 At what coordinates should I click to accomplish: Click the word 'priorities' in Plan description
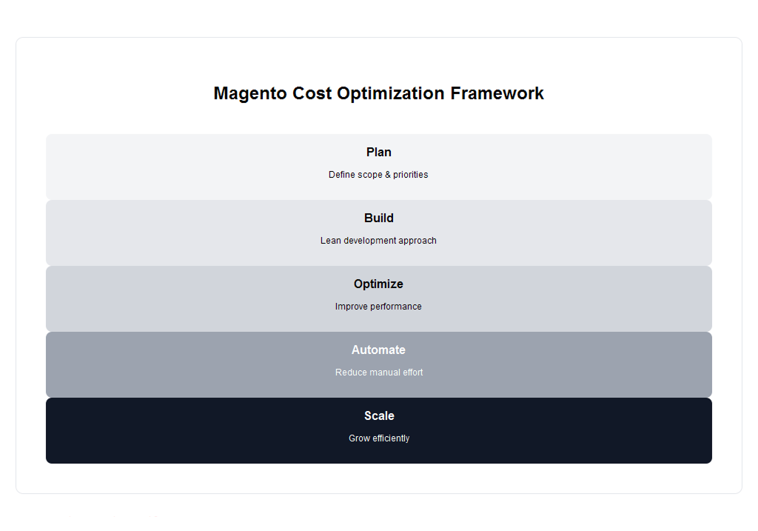tap(411, 175)
